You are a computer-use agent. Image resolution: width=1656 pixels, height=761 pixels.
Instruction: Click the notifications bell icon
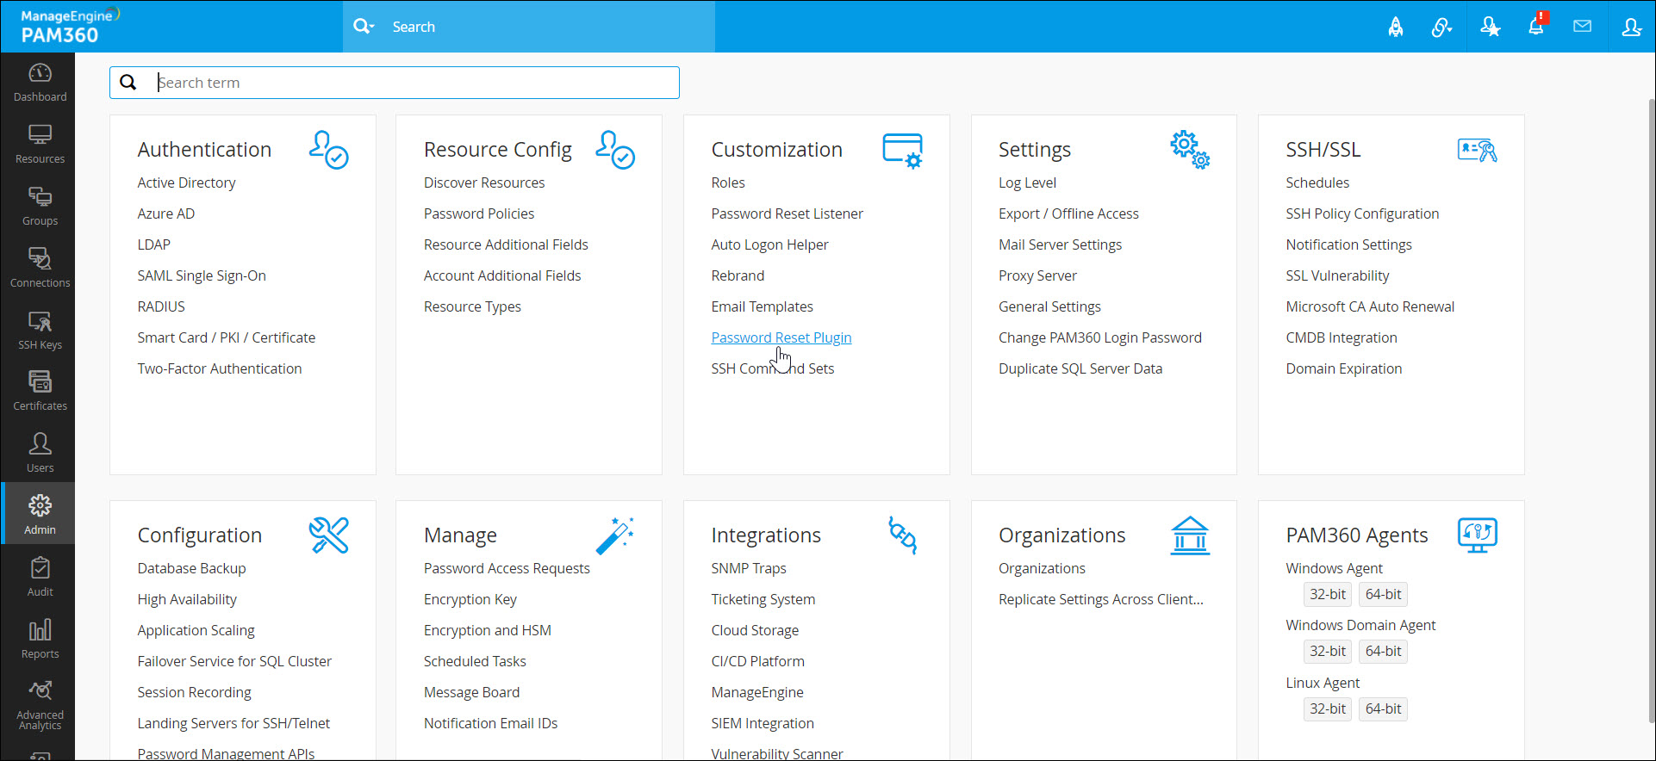coord(1536,27)
